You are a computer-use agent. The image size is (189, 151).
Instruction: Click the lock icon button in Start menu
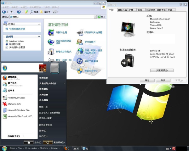click(x=29, y=142)
